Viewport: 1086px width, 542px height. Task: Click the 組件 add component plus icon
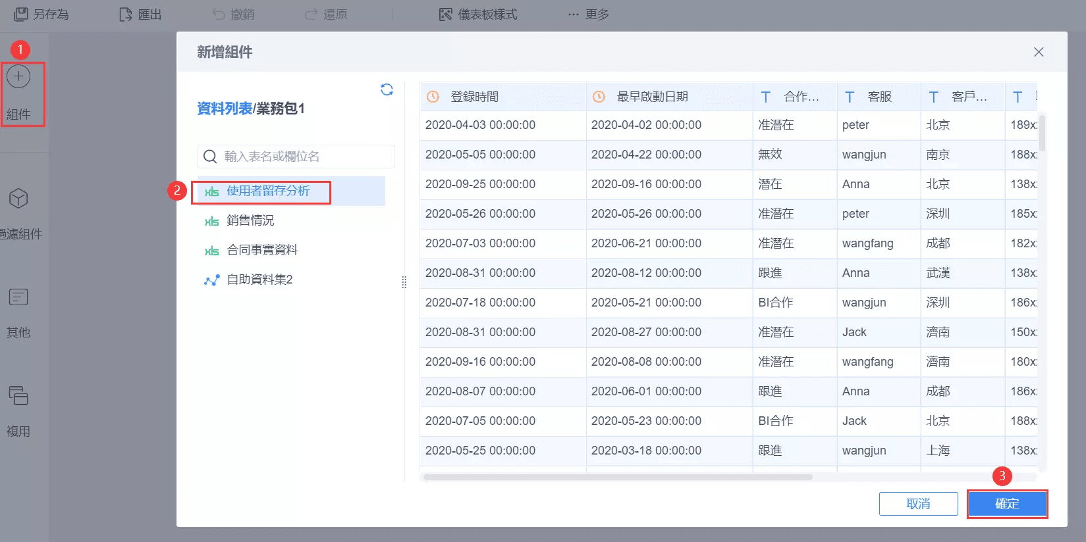click(18, 76)
